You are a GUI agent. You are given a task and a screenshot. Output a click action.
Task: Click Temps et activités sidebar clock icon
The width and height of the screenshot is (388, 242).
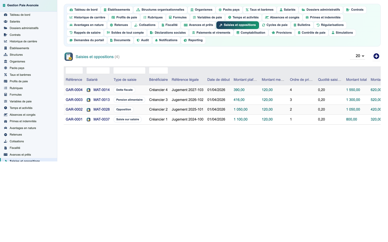click(5, 108)
